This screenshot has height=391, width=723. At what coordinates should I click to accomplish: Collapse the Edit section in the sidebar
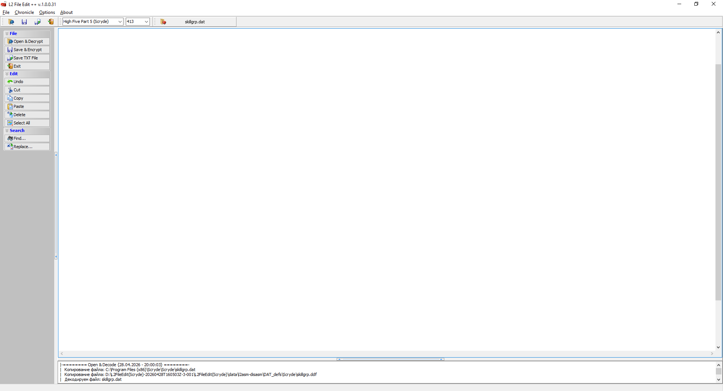click(x=7, y=74)
